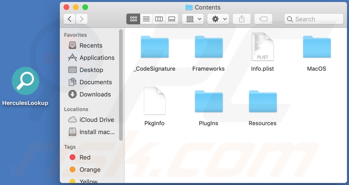Select the Resources folder icon
Image resolution: width=349 pixels, height=185 pixels.
pyautogui.click(x=263, y=101)
